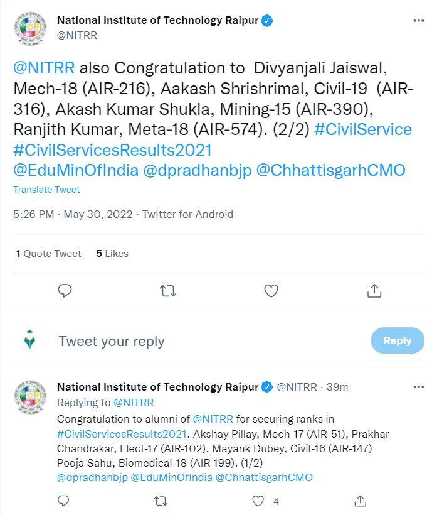Share the second reply tweet

tap(361, 501)
